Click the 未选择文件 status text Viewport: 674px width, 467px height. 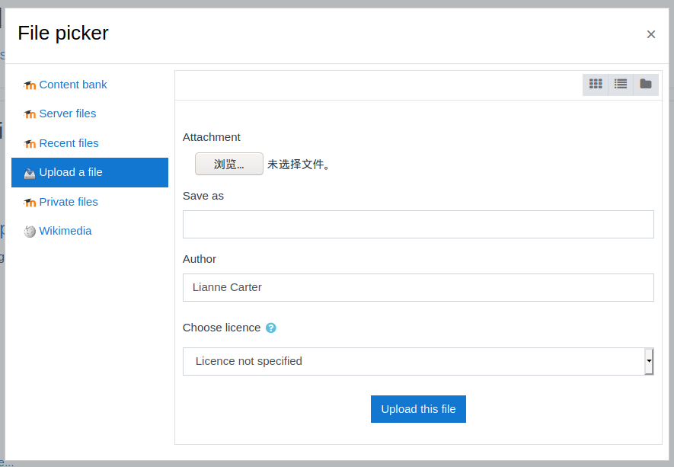click(299, 165)
